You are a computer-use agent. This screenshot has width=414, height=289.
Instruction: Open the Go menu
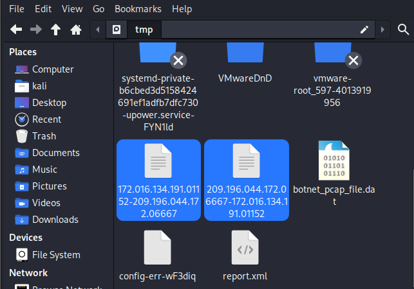coord(99,9)
